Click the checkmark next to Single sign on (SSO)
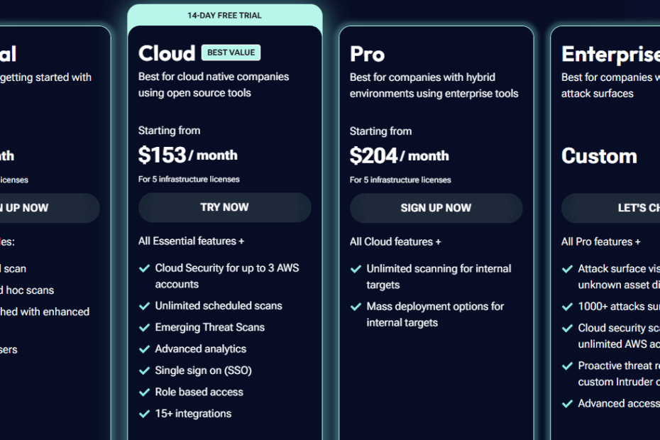The width and height of the screenshot is (660, 440). 144,370
